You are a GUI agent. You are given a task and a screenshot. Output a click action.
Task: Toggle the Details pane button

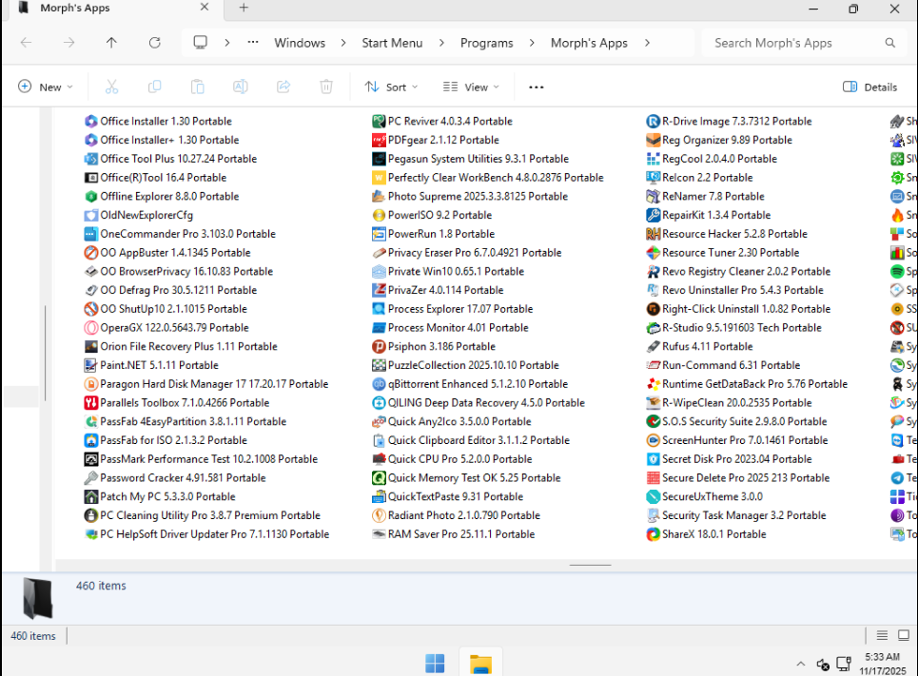coord(869,87)
